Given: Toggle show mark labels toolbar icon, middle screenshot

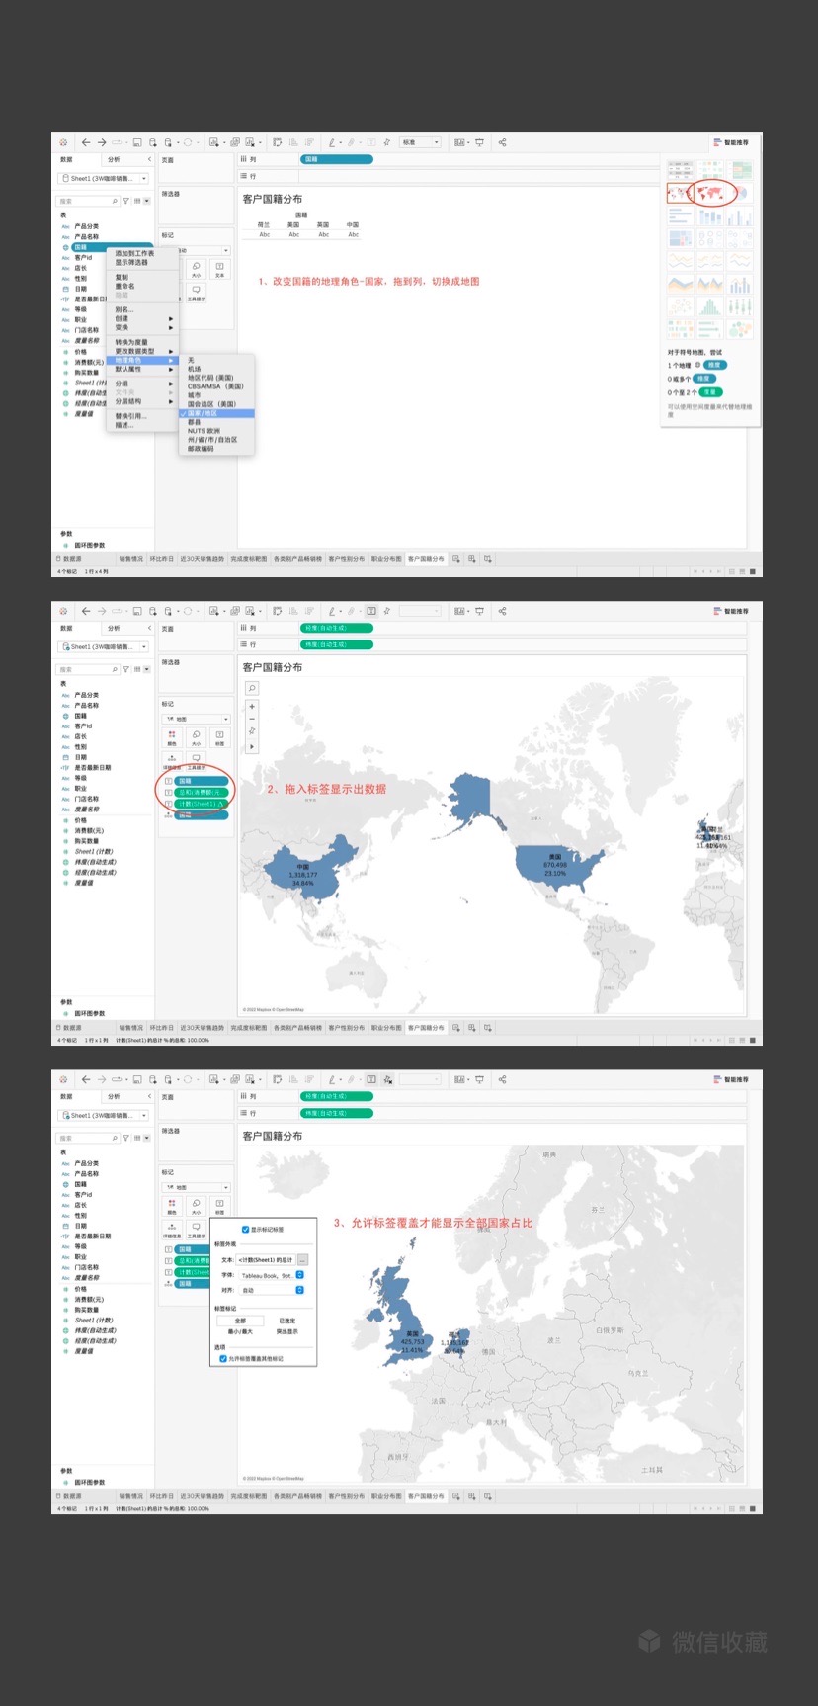Looking at the screenshot, I should [371, 611].
